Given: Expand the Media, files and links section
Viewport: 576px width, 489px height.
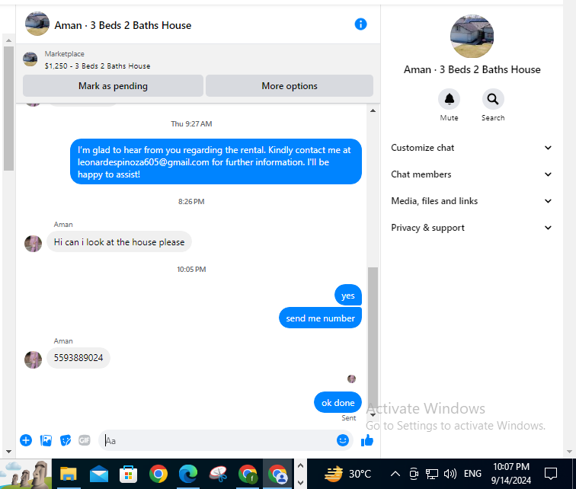Looking at the screenshot, I should coord(472,201).
